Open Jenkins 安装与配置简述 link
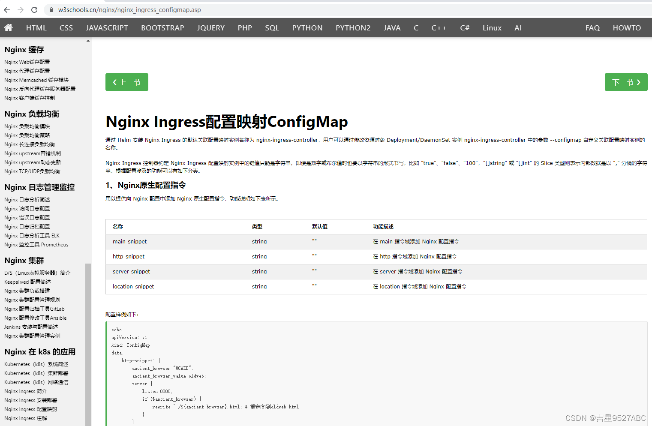The width and height of the screenshot is (652, 426). (31, 327)
